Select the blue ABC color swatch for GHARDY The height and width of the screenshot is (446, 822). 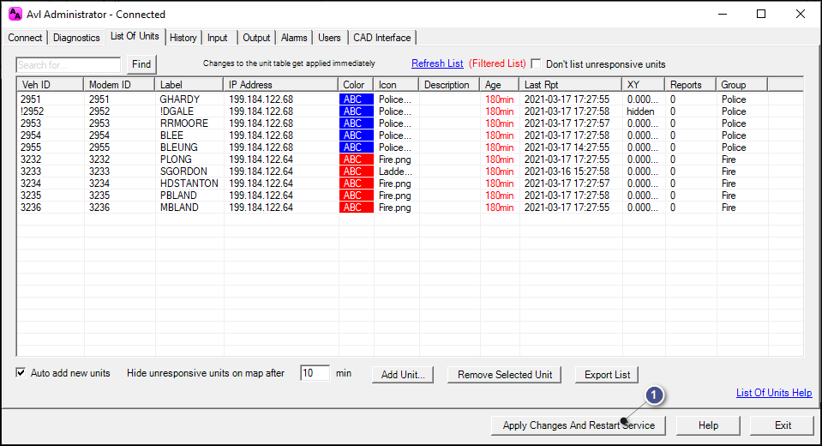click(356, 99)
